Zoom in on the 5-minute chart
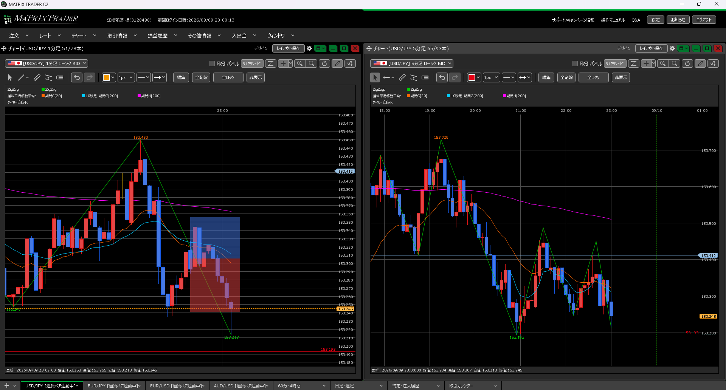This screenshot has height=390, width=726. coord(663,63)
